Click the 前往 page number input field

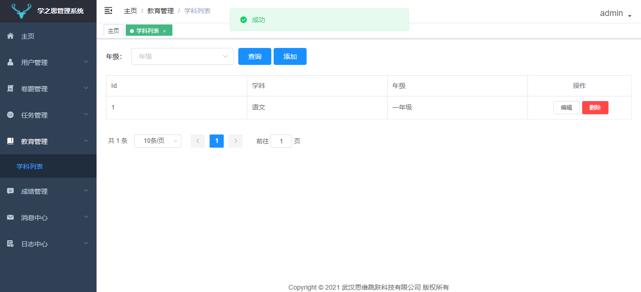coord(281,141)
